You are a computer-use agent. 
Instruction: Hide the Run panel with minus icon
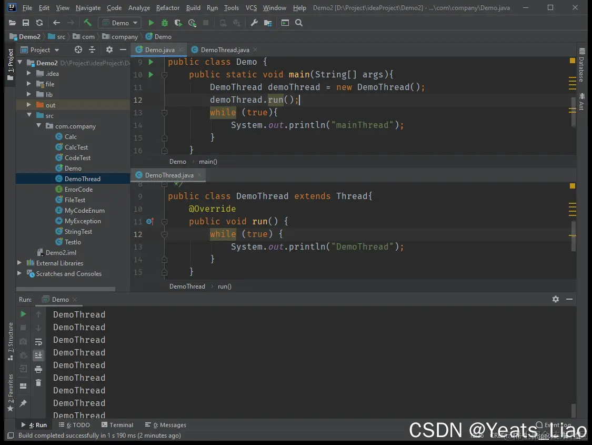(569, 299)
